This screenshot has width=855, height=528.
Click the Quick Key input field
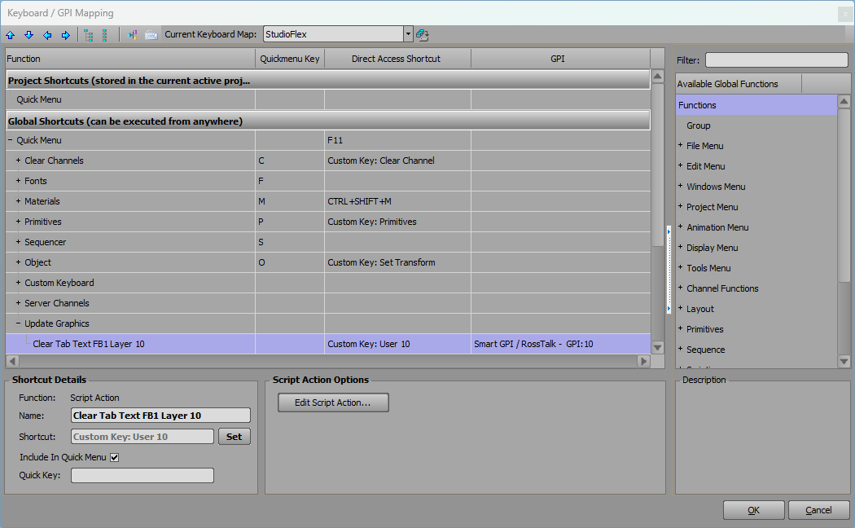coord(142,476)
